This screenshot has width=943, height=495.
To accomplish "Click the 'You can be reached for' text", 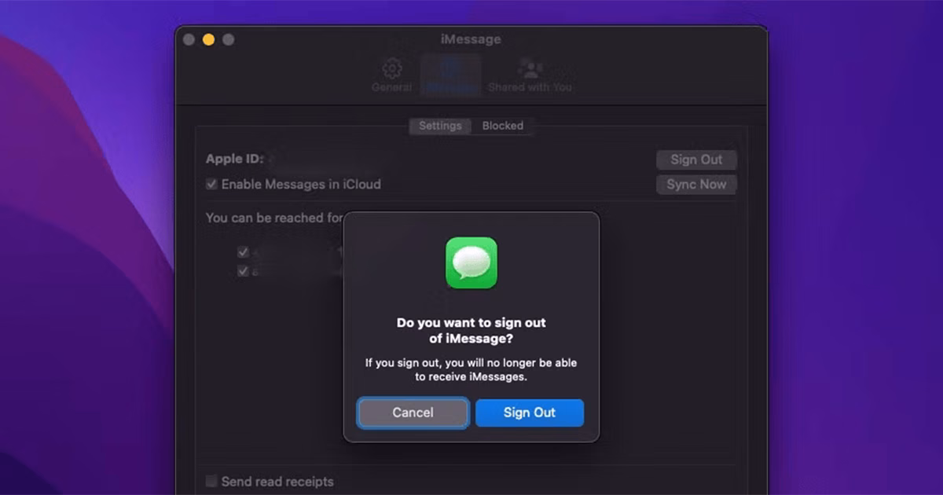I will click(x=275, y=218).
